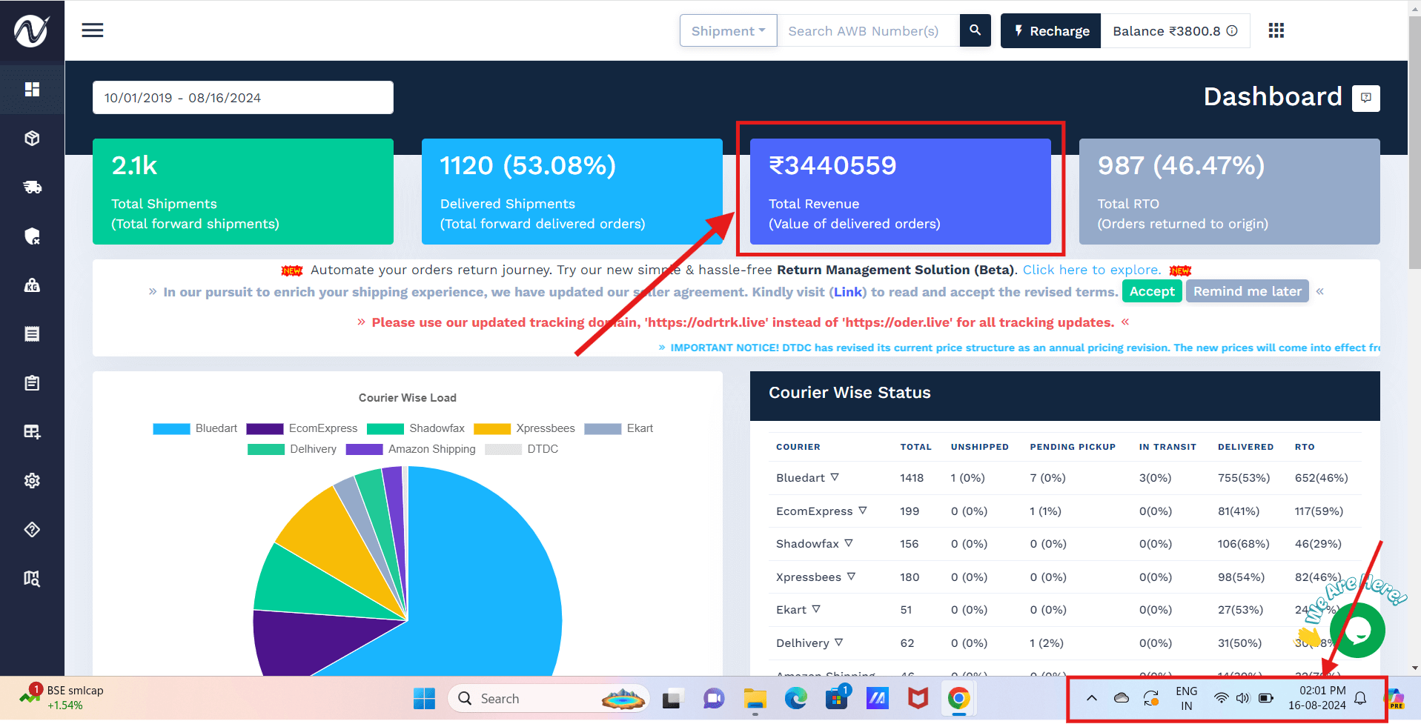1421x724 pixels.
Task: Click the page vertical scrollbar
Action: pyautogui.click(x=1414, y=141)
